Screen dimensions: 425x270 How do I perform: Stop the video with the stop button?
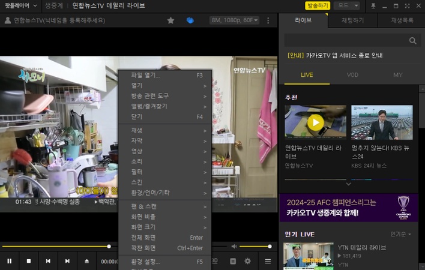28,261
